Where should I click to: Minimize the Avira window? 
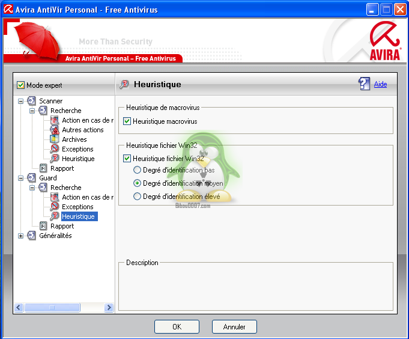pyautogui.click(x=372, y=10)
